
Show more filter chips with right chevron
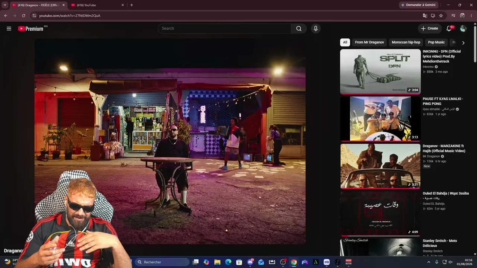tap(463, 42)
